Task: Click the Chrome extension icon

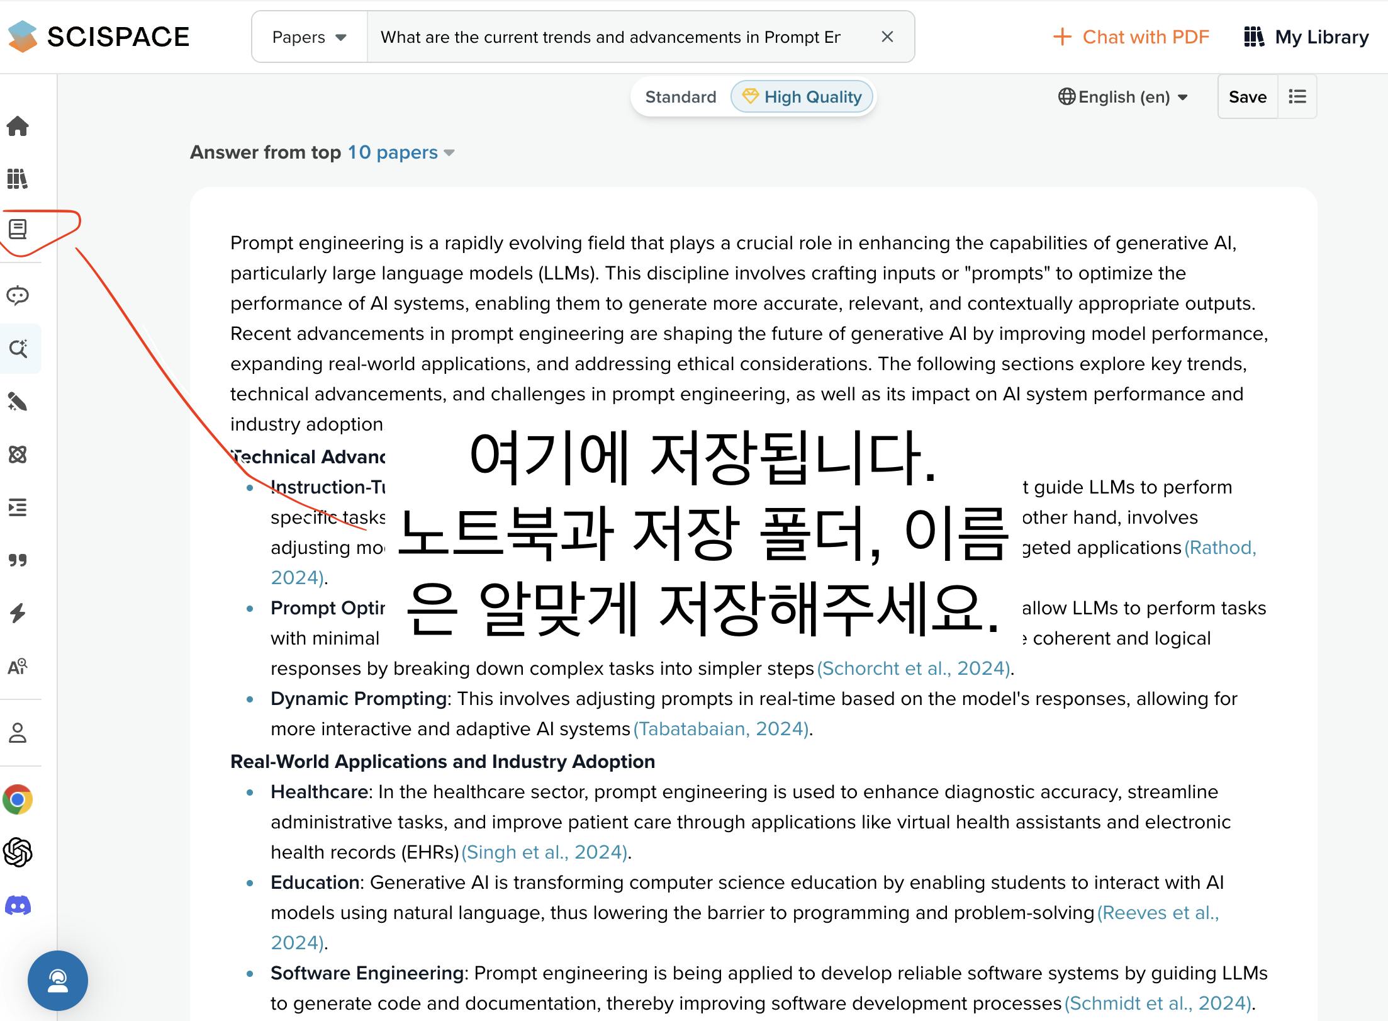Action: pos(18,799)
